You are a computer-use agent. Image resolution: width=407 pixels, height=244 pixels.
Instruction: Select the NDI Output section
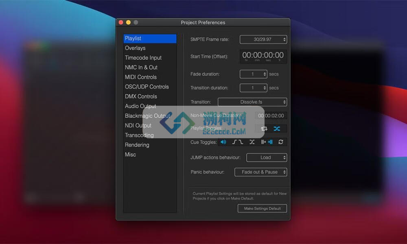[x=150, y=126]
